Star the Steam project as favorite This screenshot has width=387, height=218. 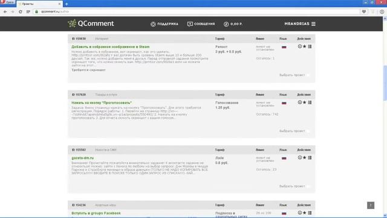click(305, 46)
